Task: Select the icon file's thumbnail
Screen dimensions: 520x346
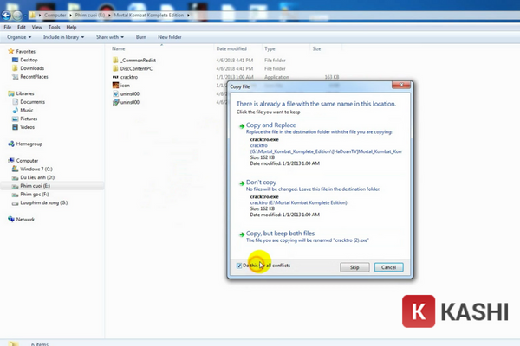Action: tap(115, 86)
